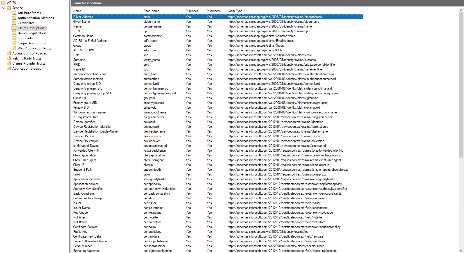Click the 'certsignaturealgorithm' short name cell
The height and width of the screenshot is (253, 464).
point(158,251)
